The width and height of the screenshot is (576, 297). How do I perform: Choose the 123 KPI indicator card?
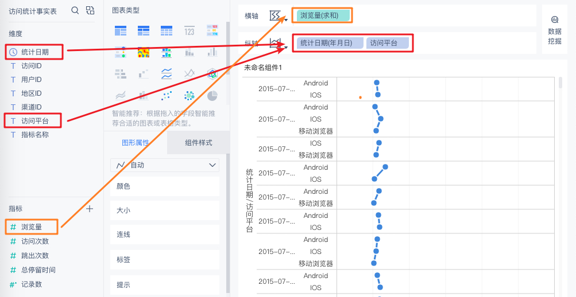189,31
